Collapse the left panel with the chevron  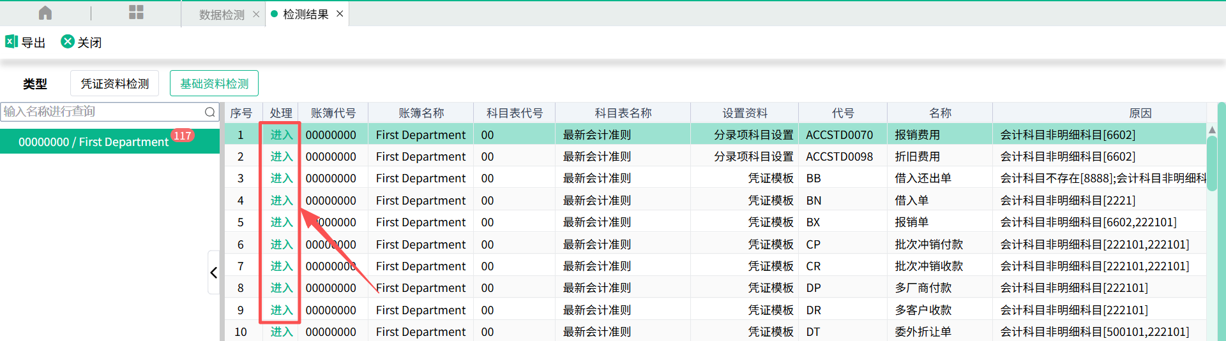214,273
